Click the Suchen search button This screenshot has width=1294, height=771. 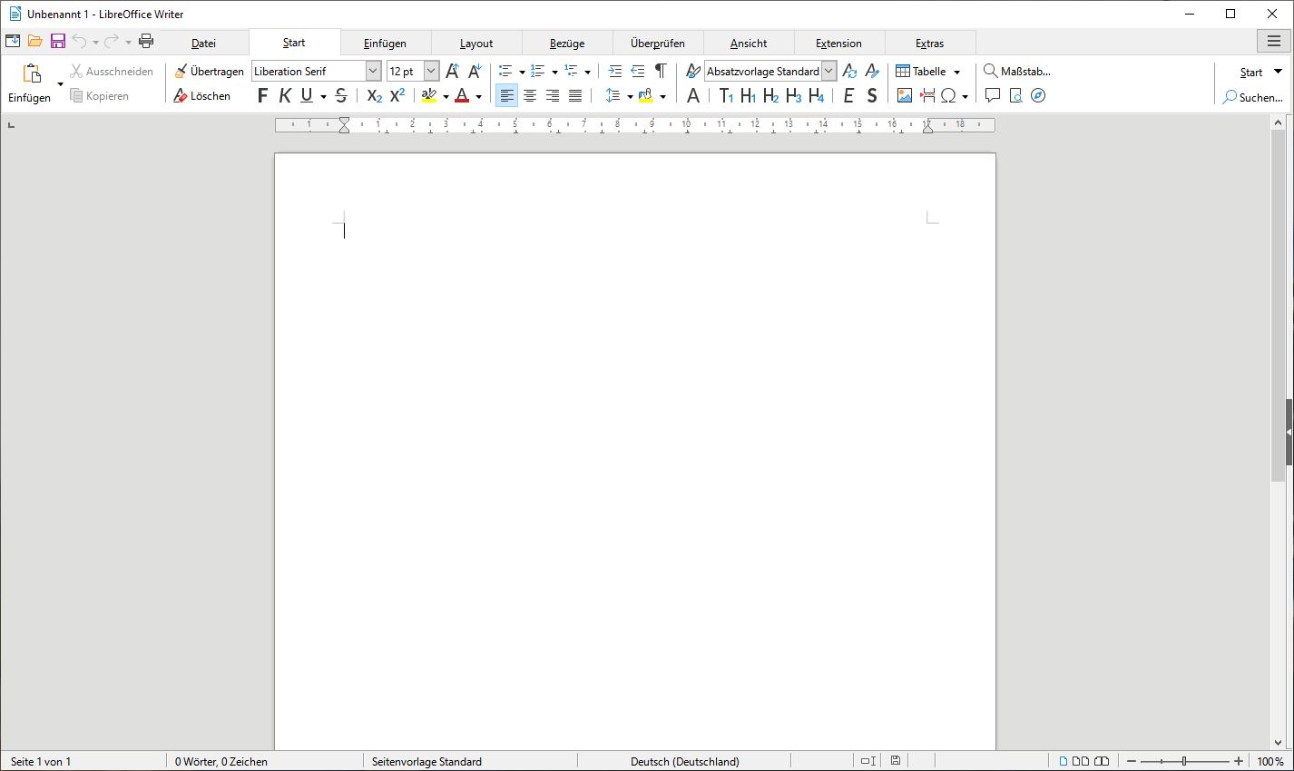click(x=1252, y=96)
